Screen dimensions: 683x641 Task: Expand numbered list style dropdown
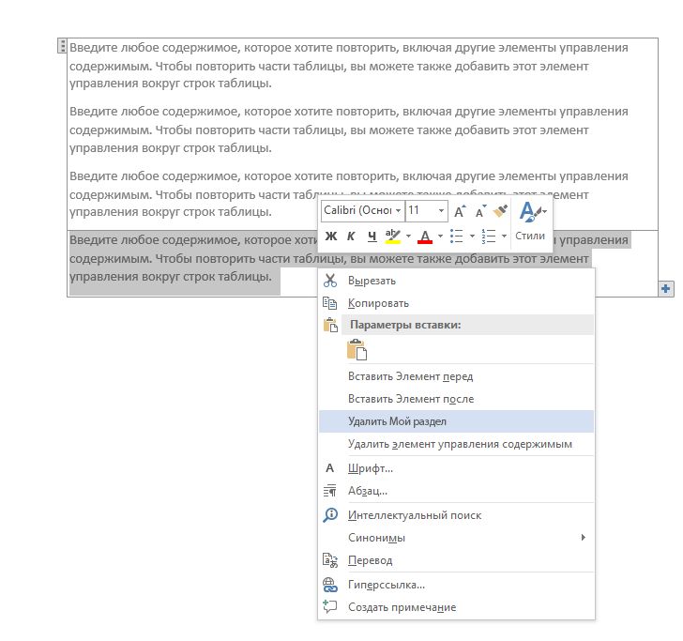(x=504, y=237)
